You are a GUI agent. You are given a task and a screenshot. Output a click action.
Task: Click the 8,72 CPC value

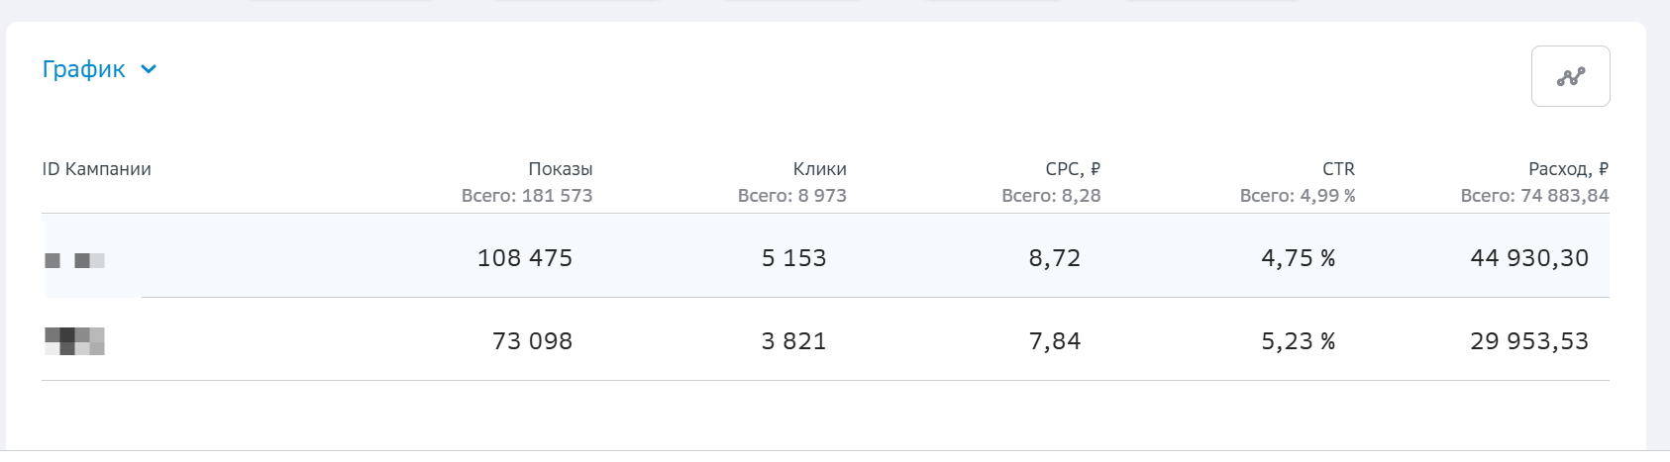[x=1055, y=258]
